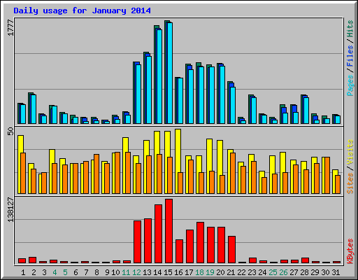Click day 27 on the x-axis
The height and width of the screenshot is (280, 358).
(294, 272)
